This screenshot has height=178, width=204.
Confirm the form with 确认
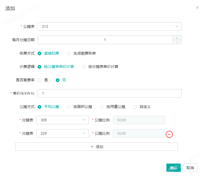click(174, 168)
